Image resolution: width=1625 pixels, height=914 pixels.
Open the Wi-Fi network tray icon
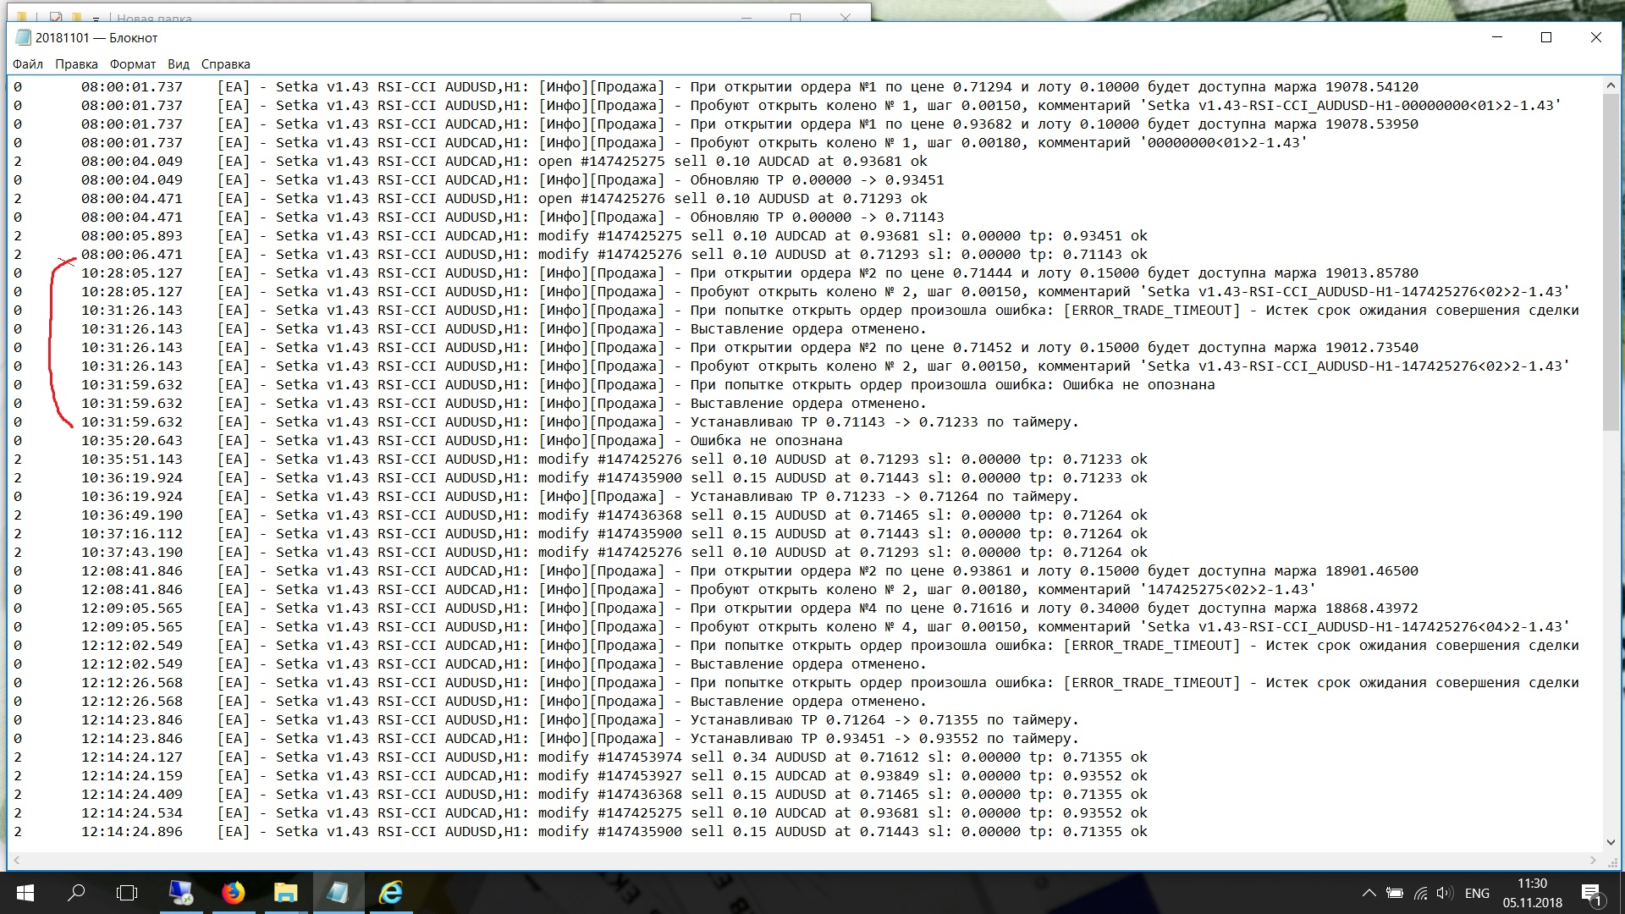1421,893
